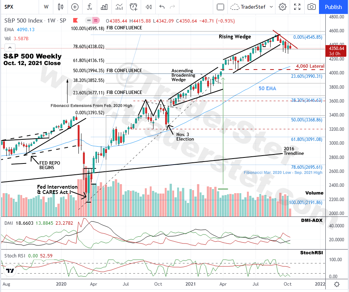
Task: Enter fullscreen mode
Action: pos(297,7)
